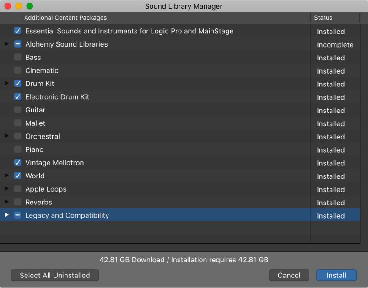Check the Piano package

click(x=17, y=150)
